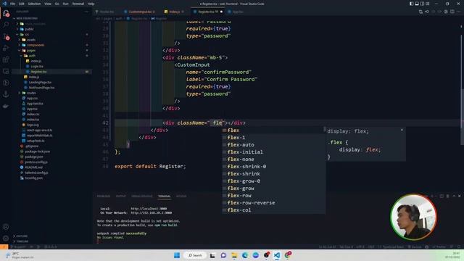Open the anchor icon view in activity bar
This screenshot has width=464, height=261.
6,94
